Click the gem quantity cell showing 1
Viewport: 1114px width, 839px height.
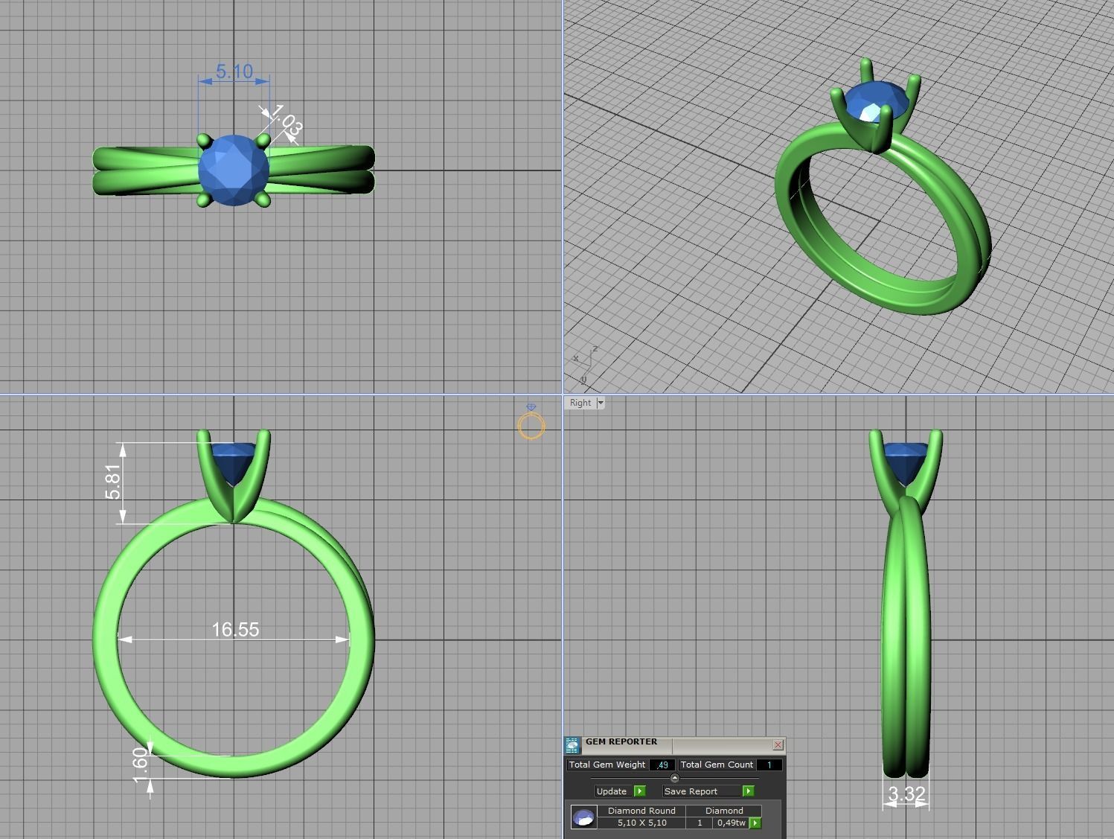click(x=700, y=823)
